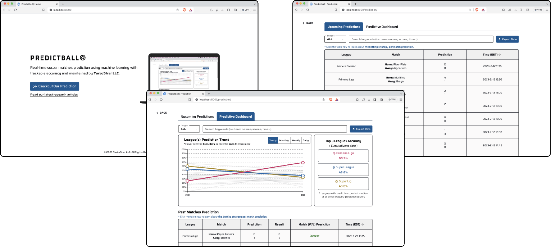This screenshot has width=551, height=247.
Task: Select Super League 43.6% accuracy card
Action: click(343, 170)
